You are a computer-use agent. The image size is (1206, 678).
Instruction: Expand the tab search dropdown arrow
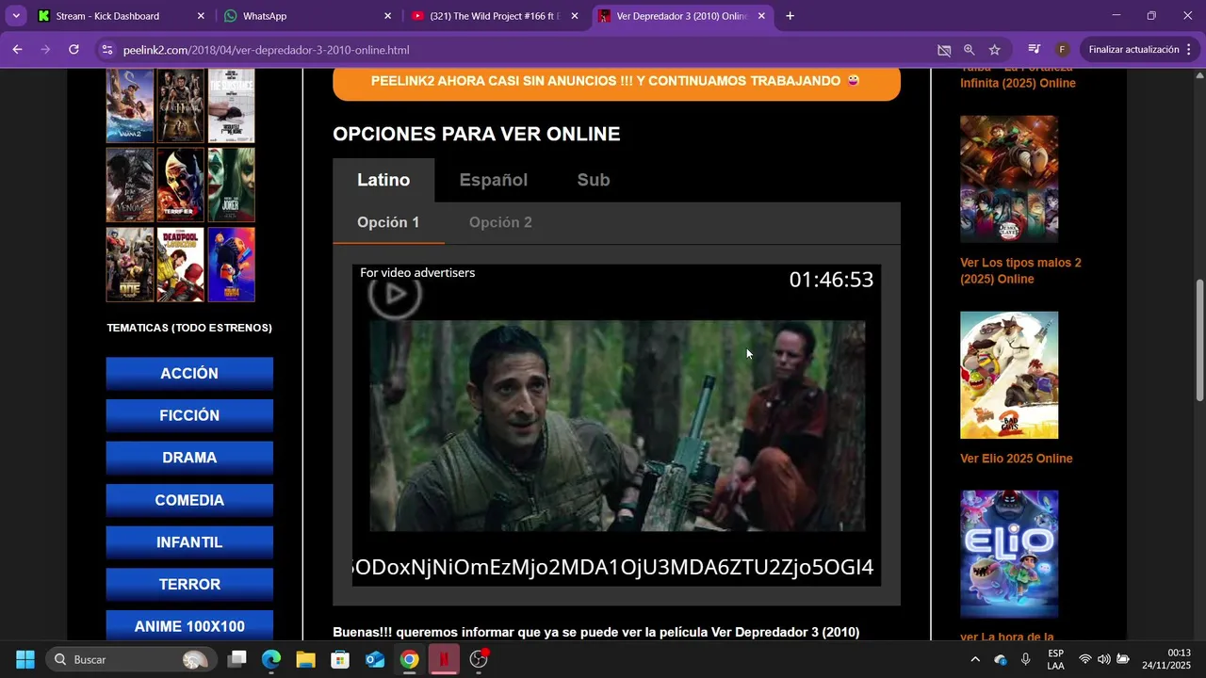pyautogui.click(x=16, y=16)
